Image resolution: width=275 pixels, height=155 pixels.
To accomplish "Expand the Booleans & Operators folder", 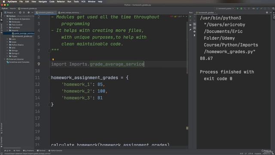I will (x=7, y=19).
